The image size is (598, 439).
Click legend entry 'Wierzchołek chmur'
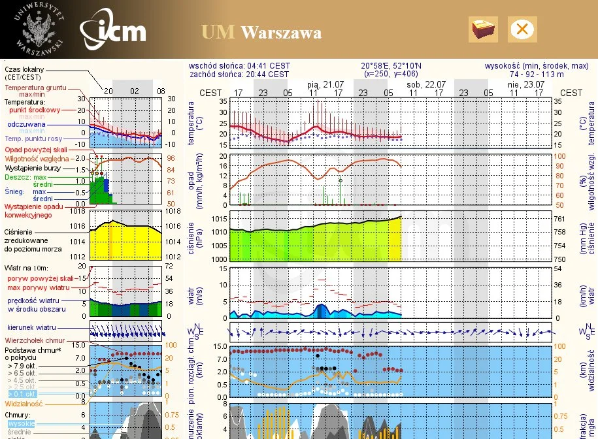(x=35, y=340)
